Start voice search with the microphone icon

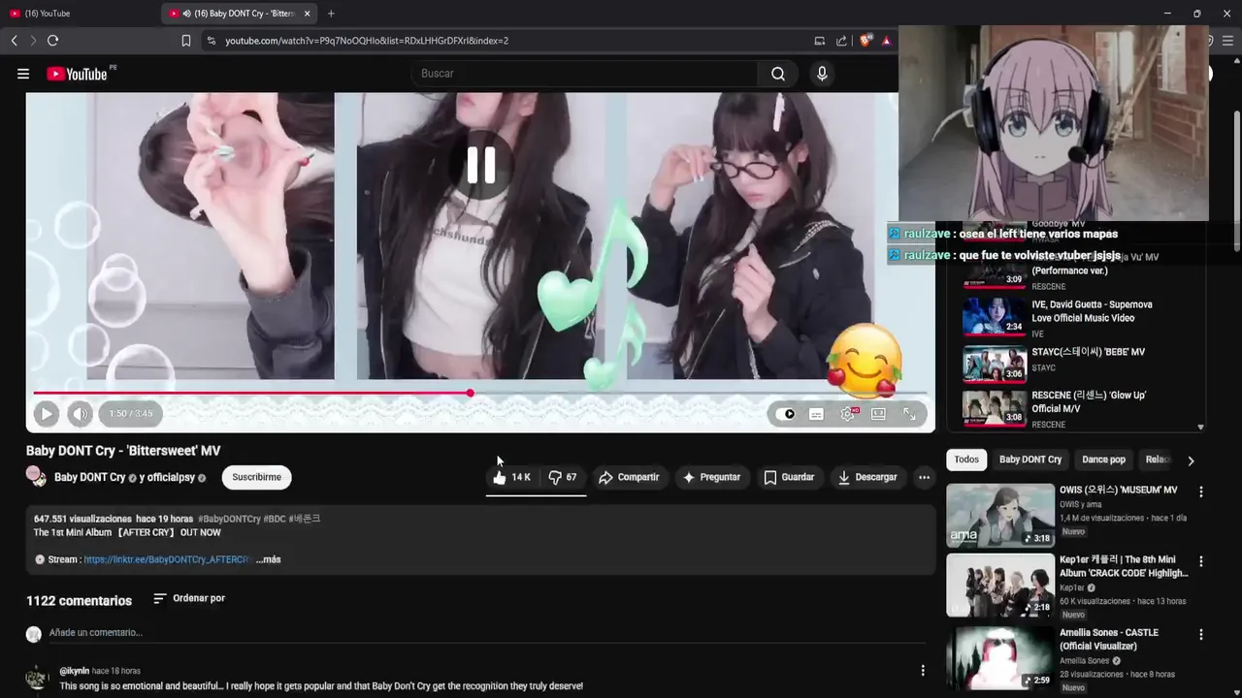click(822, 74)
